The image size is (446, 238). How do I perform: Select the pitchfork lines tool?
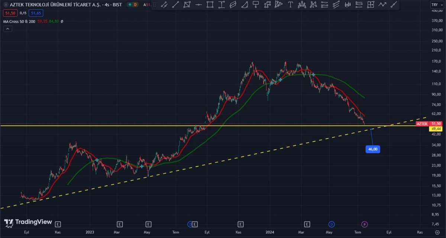[336, 5]
